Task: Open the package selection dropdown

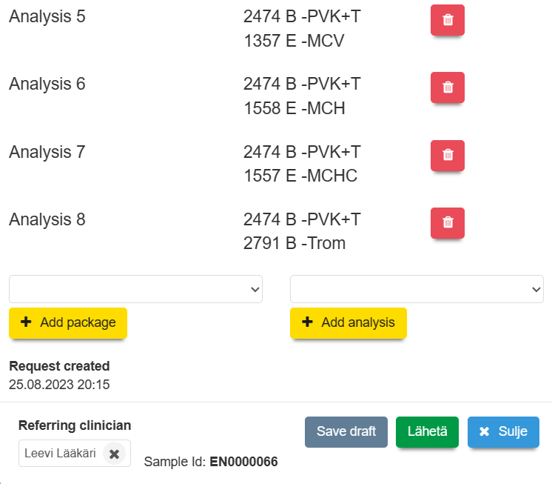Action: click(135, 289)
